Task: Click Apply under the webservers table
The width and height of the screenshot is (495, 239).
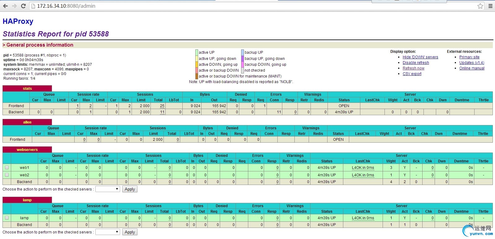Action: pyautogui.click(x=130, y=189)
